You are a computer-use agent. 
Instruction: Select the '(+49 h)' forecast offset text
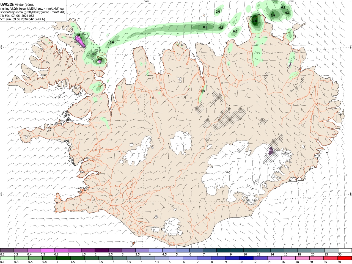[x=40, y=19]
